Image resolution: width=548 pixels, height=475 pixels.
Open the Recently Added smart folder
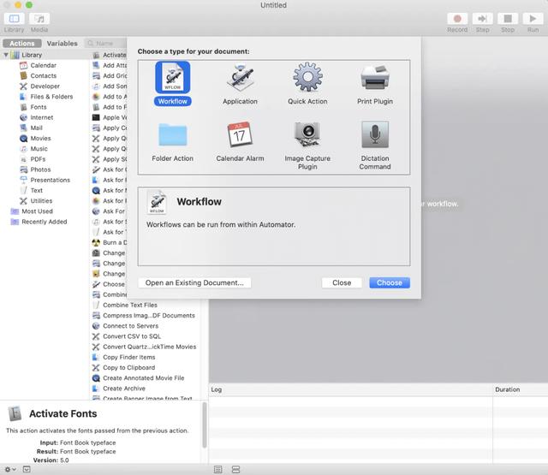(x=44, y=223)
